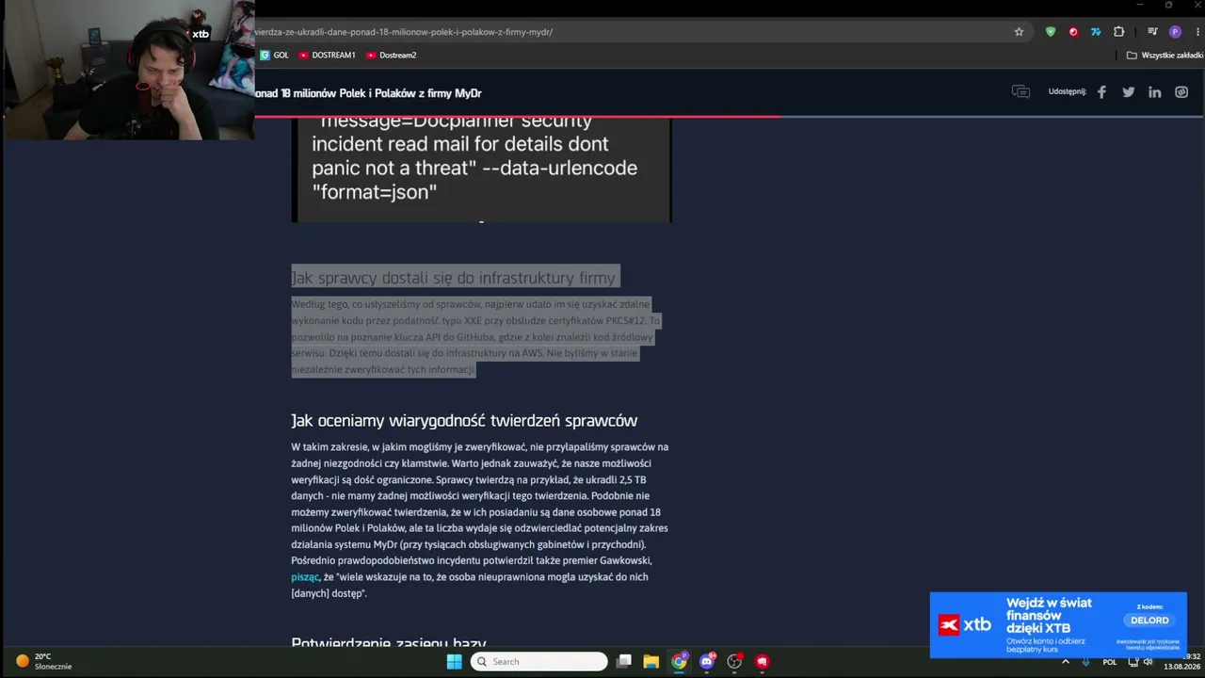This screenshot has width=1205, height=678.
Task: Switch to Chrome on the taskbar
Action: tap(679, 661)
